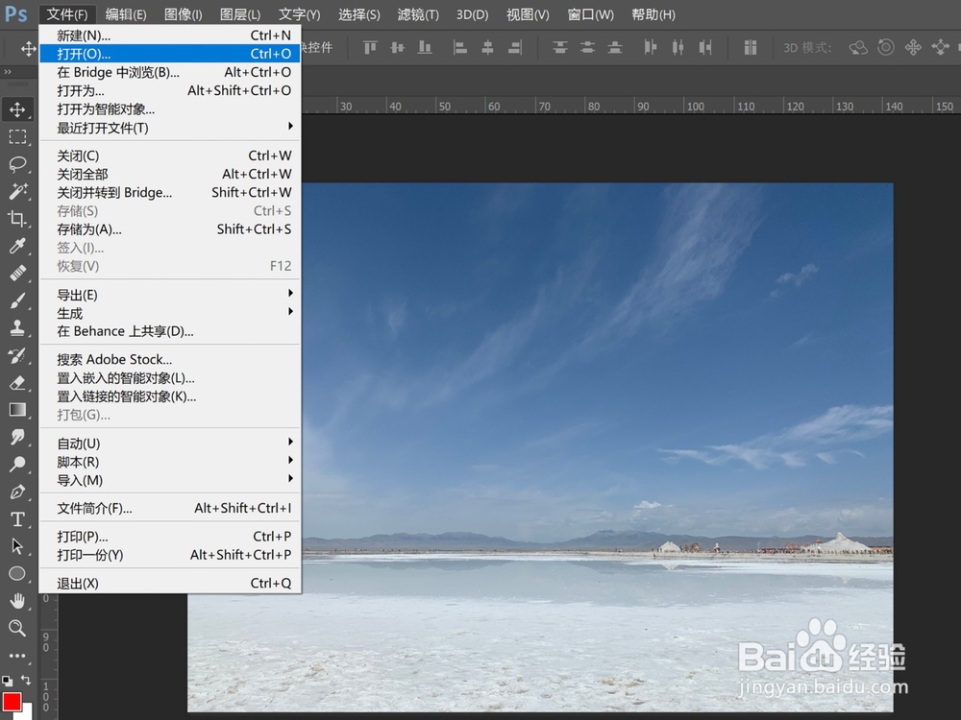Choose 新建(N)... menu entry
Image resolution: width=961 pixels, height=720 pixels.
170,36
